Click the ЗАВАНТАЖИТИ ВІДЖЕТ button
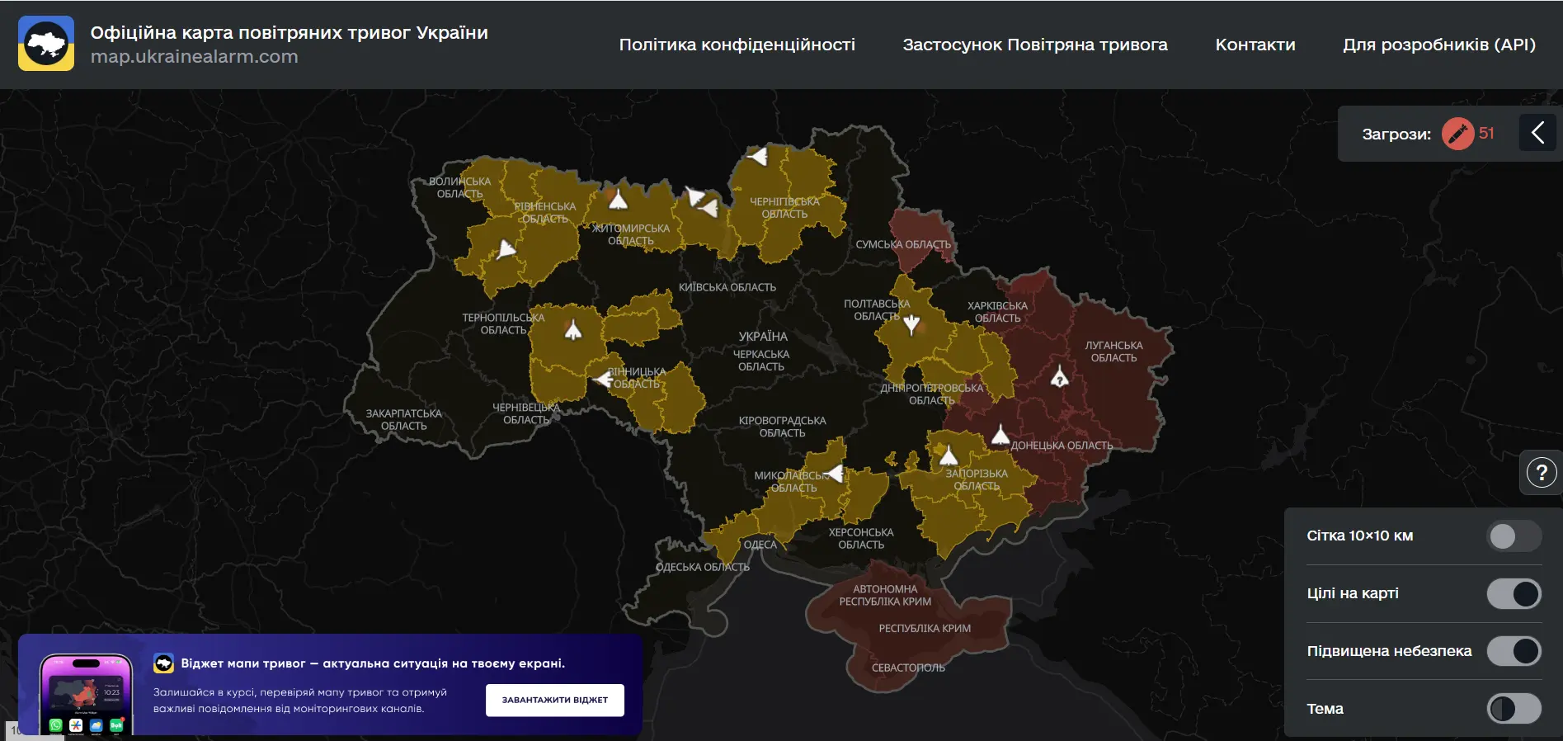 point(555,700)
